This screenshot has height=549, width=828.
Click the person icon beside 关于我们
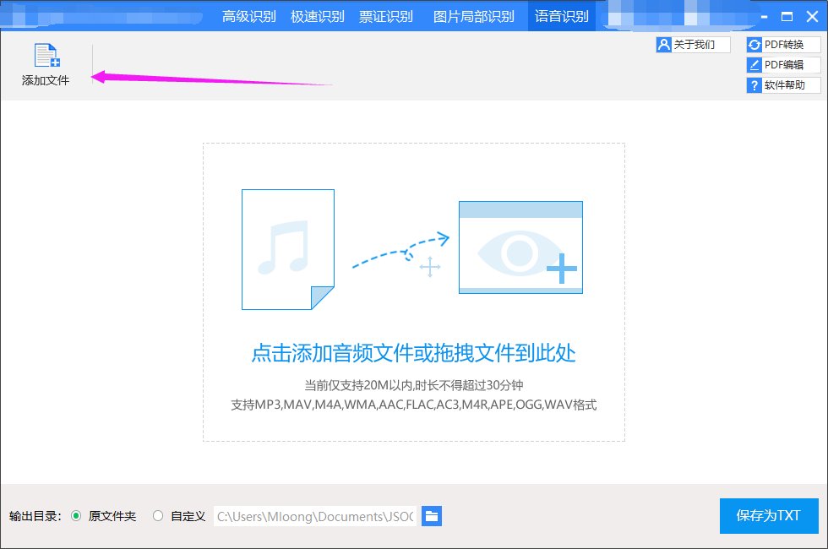point(667,44)
